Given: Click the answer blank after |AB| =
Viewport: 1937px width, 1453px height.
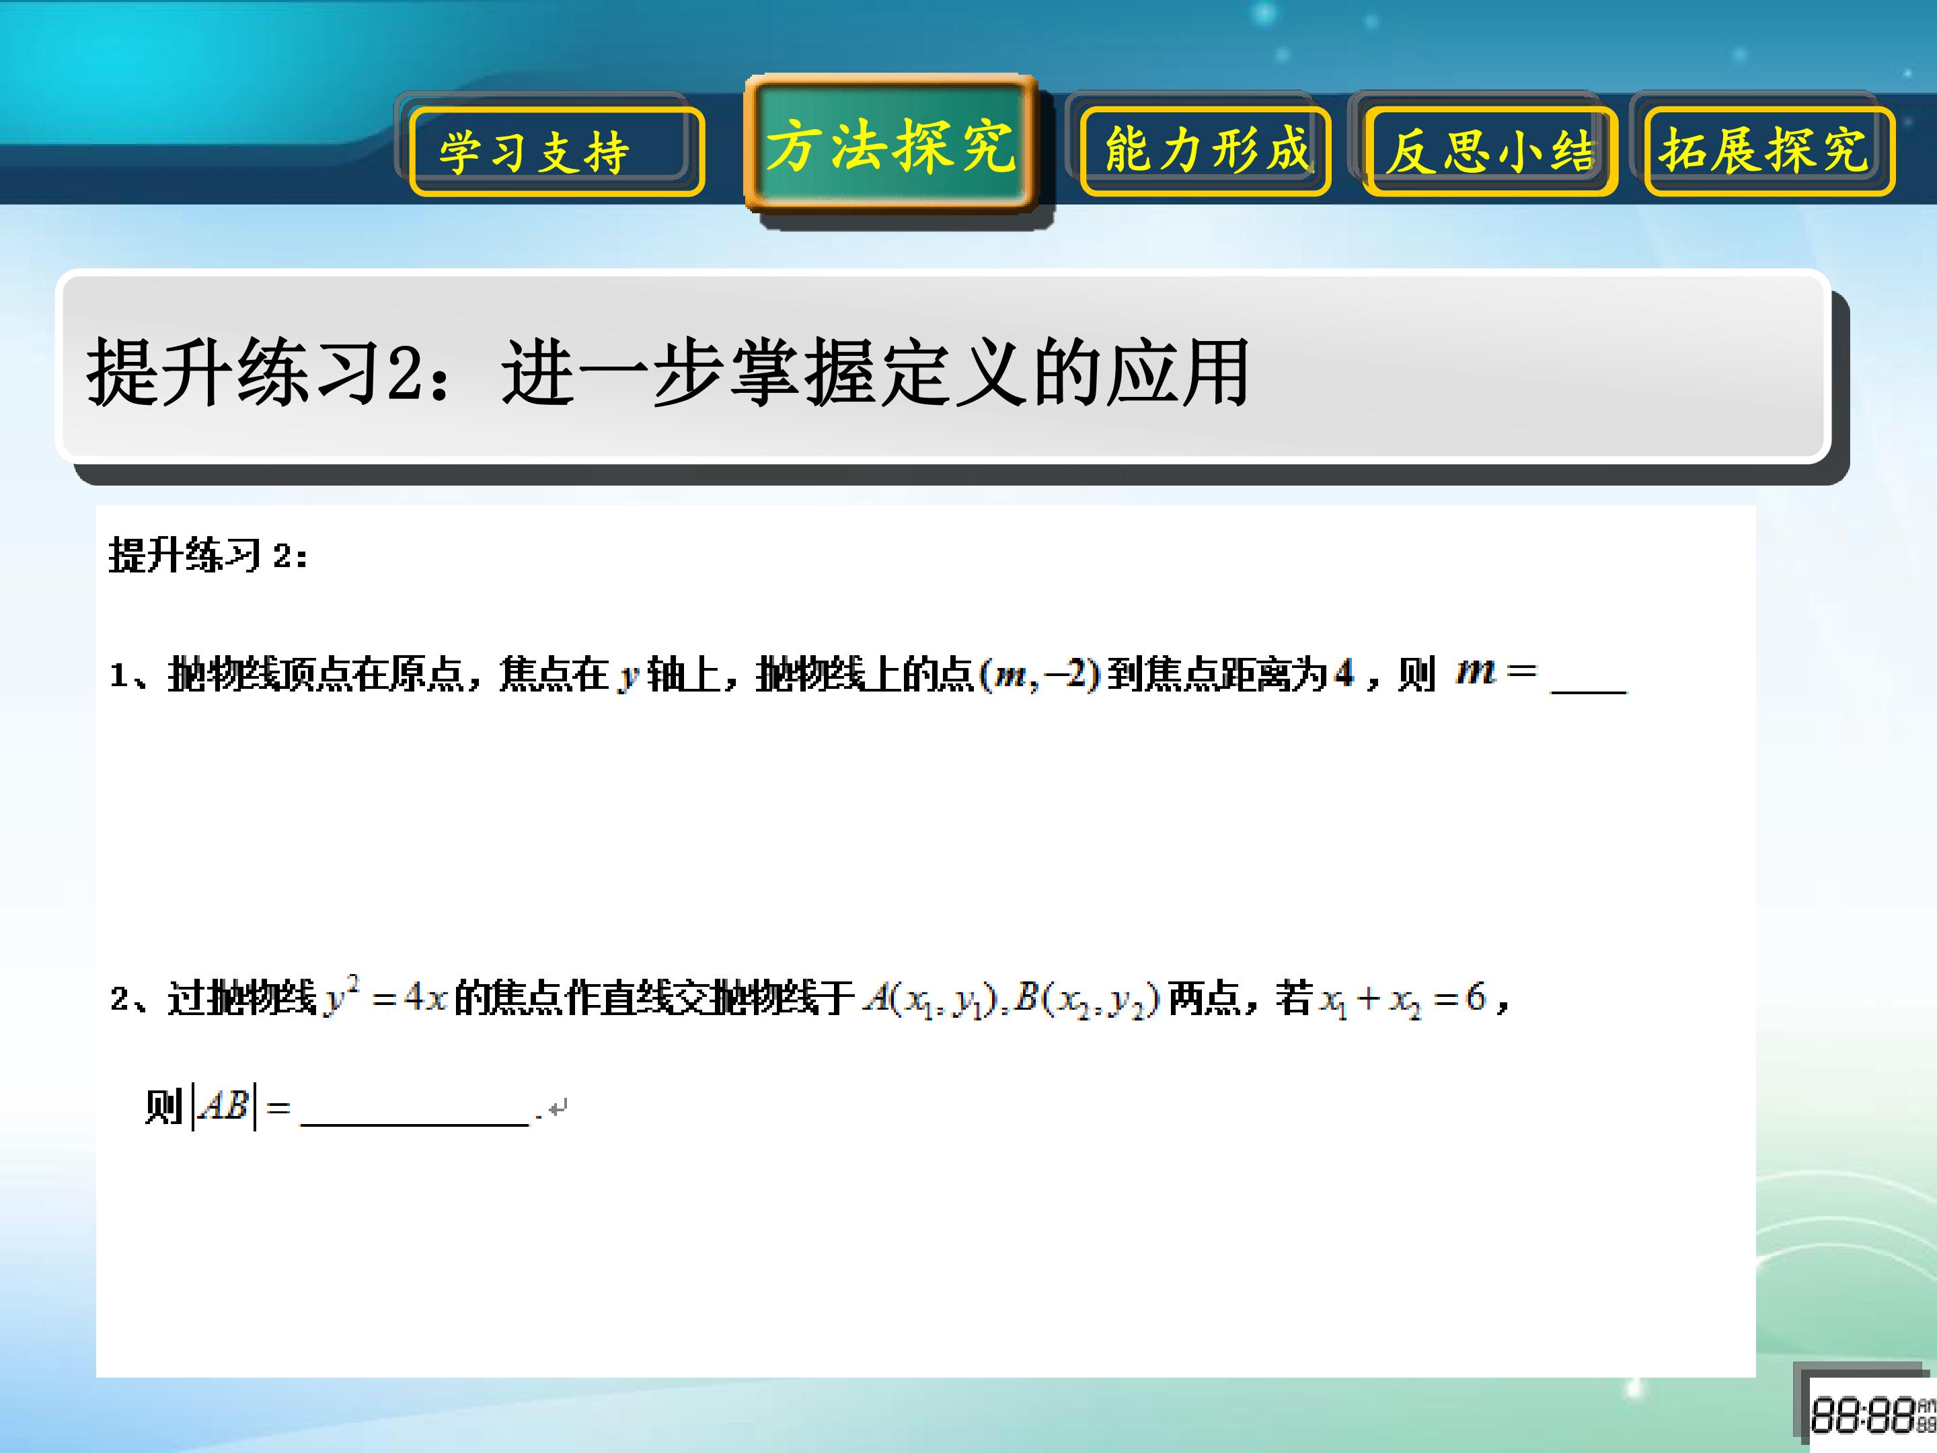Looking at the screenshot, I should click(x=414, y=1111).
